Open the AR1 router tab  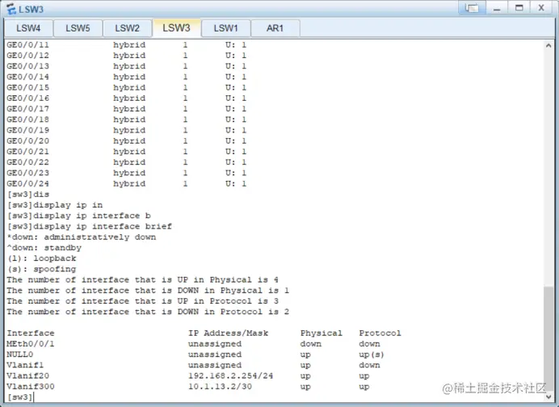click(x=275, y=28)
